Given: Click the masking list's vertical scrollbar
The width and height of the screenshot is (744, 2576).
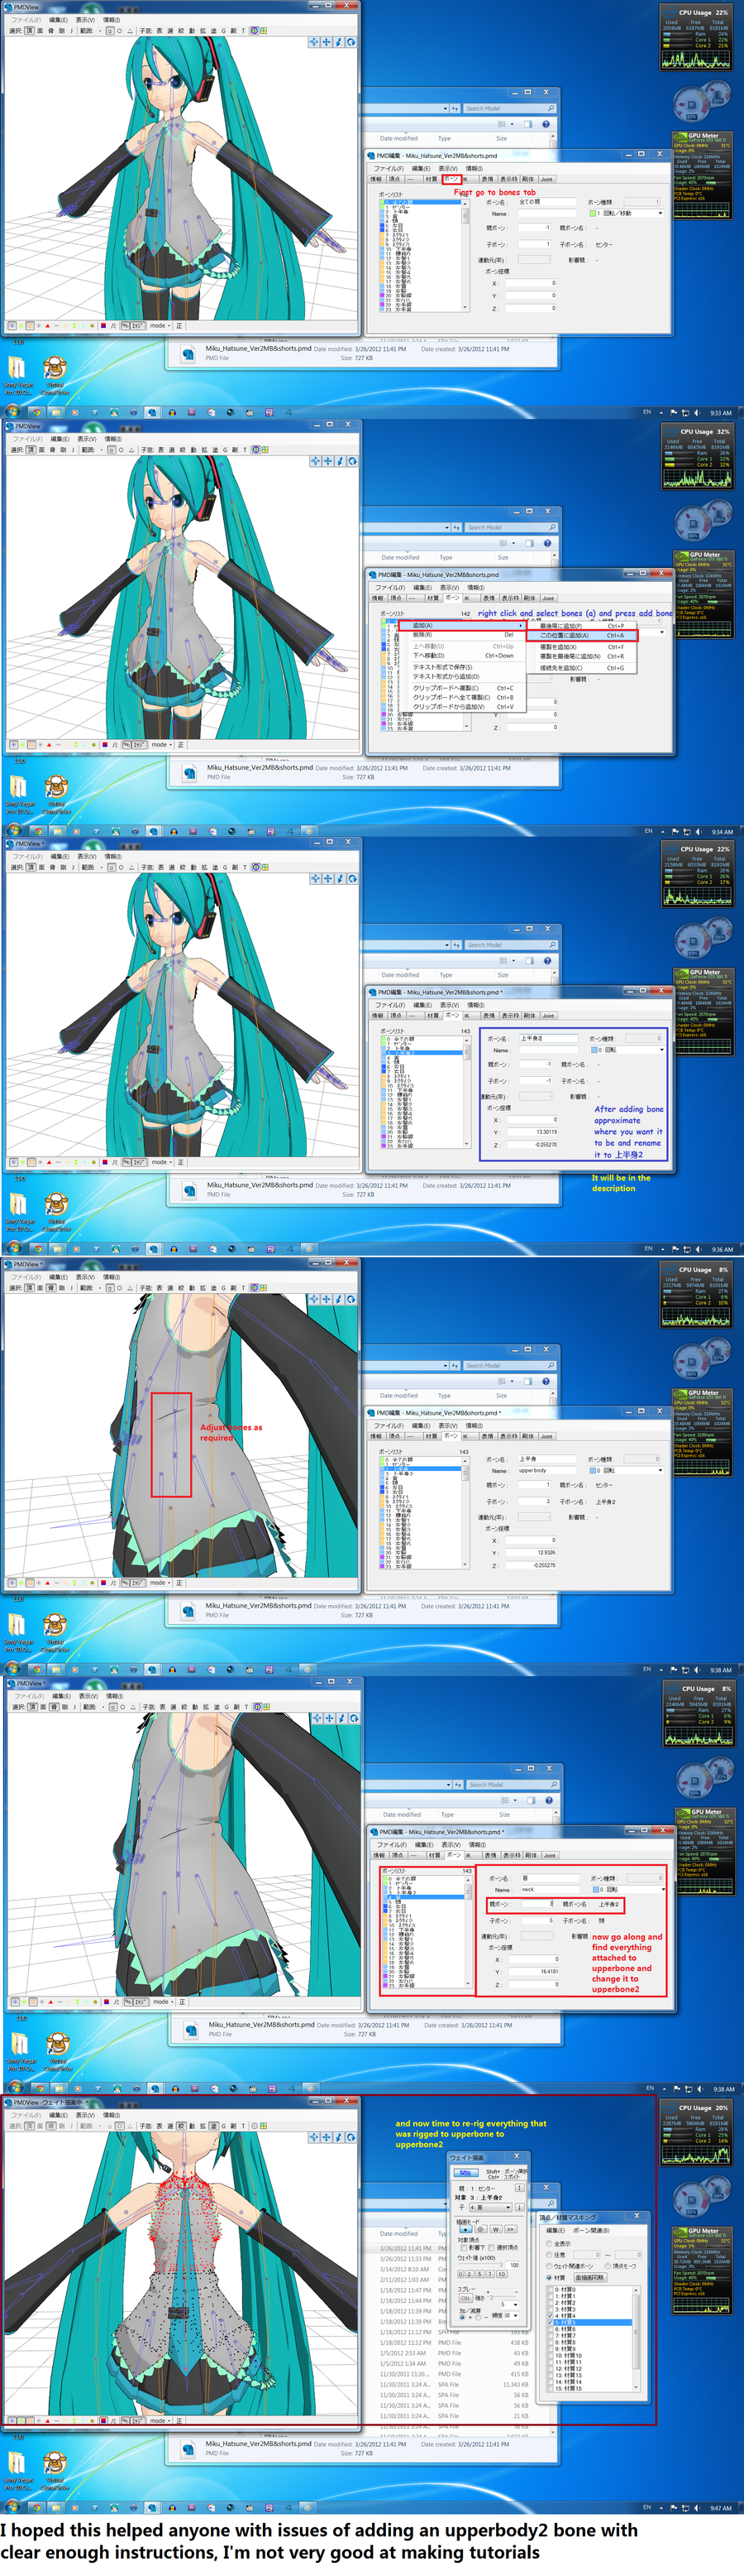Looking at the screenshot, I should [637, 2338].
